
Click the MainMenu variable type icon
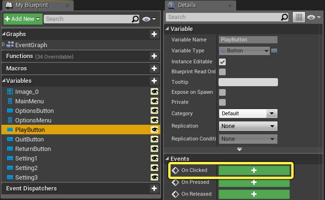tap(10, 101)
